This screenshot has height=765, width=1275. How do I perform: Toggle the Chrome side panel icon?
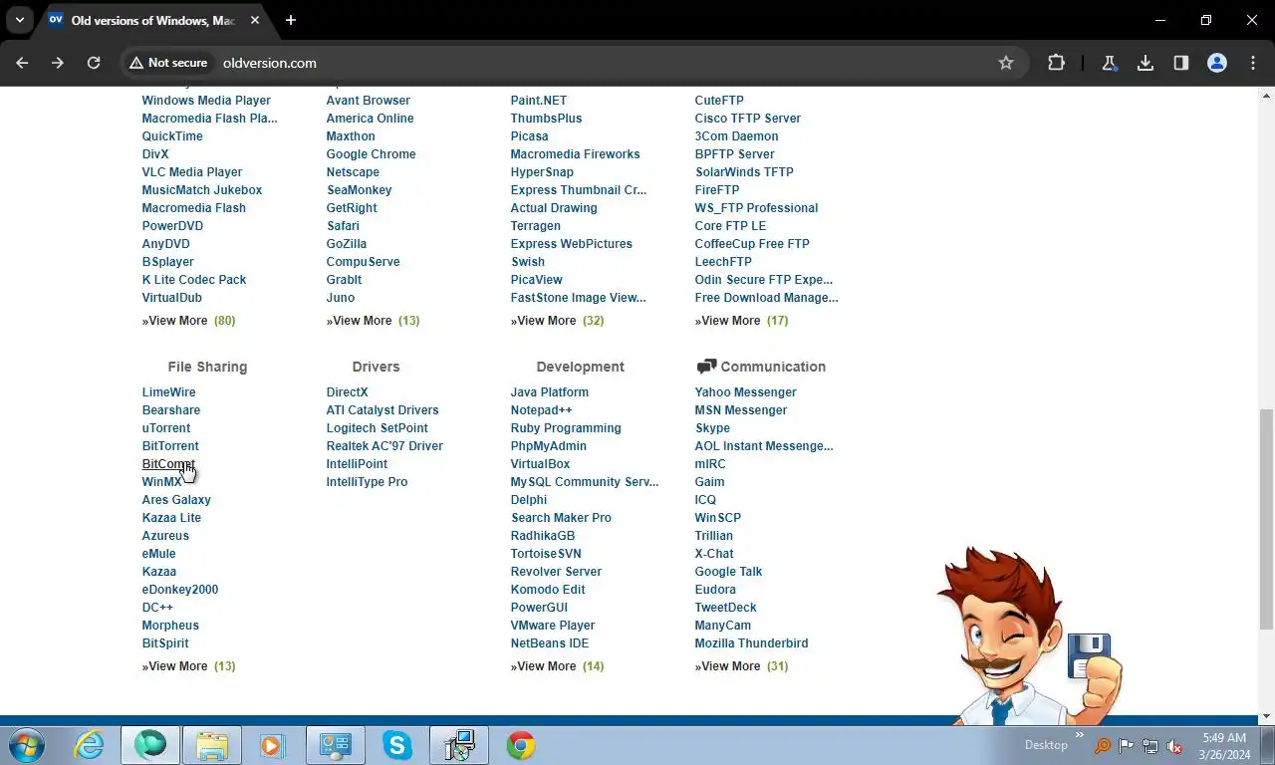click(1181, 63)
